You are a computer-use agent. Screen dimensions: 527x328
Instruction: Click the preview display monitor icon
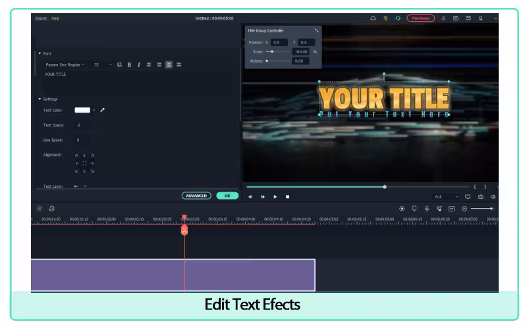pos(468,196)
